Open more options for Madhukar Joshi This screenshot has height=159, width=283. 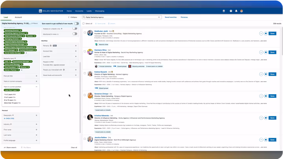pos(261,33)
